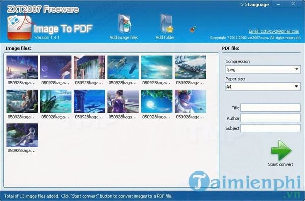
Task: Click the Add image files icon
Action: [x=125, y=23]
